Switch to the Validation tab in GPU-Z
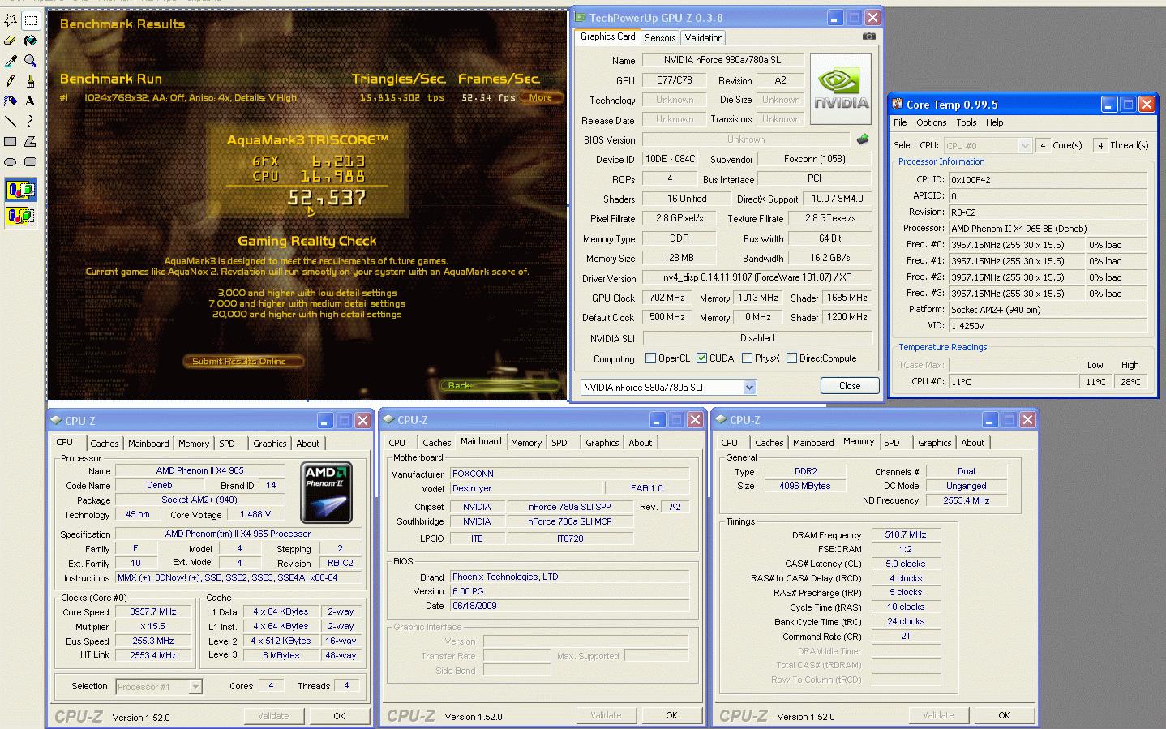Image resolution: width=1166 pixels, height=729 pixels. tap(704, 38)
